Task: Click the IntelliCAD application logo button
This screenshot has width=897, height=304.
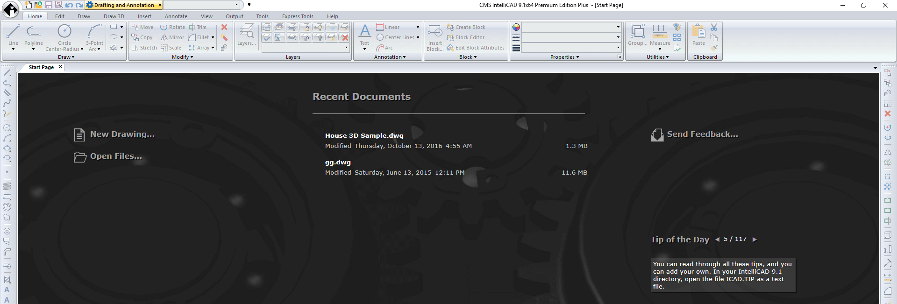Action: coord(11,9)
